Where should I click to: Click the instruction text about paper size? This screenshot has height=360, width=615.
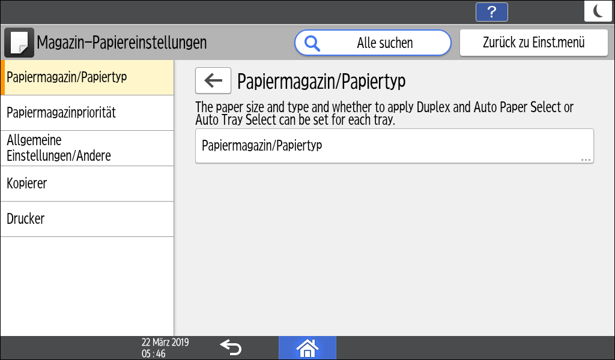click(384, 112)
